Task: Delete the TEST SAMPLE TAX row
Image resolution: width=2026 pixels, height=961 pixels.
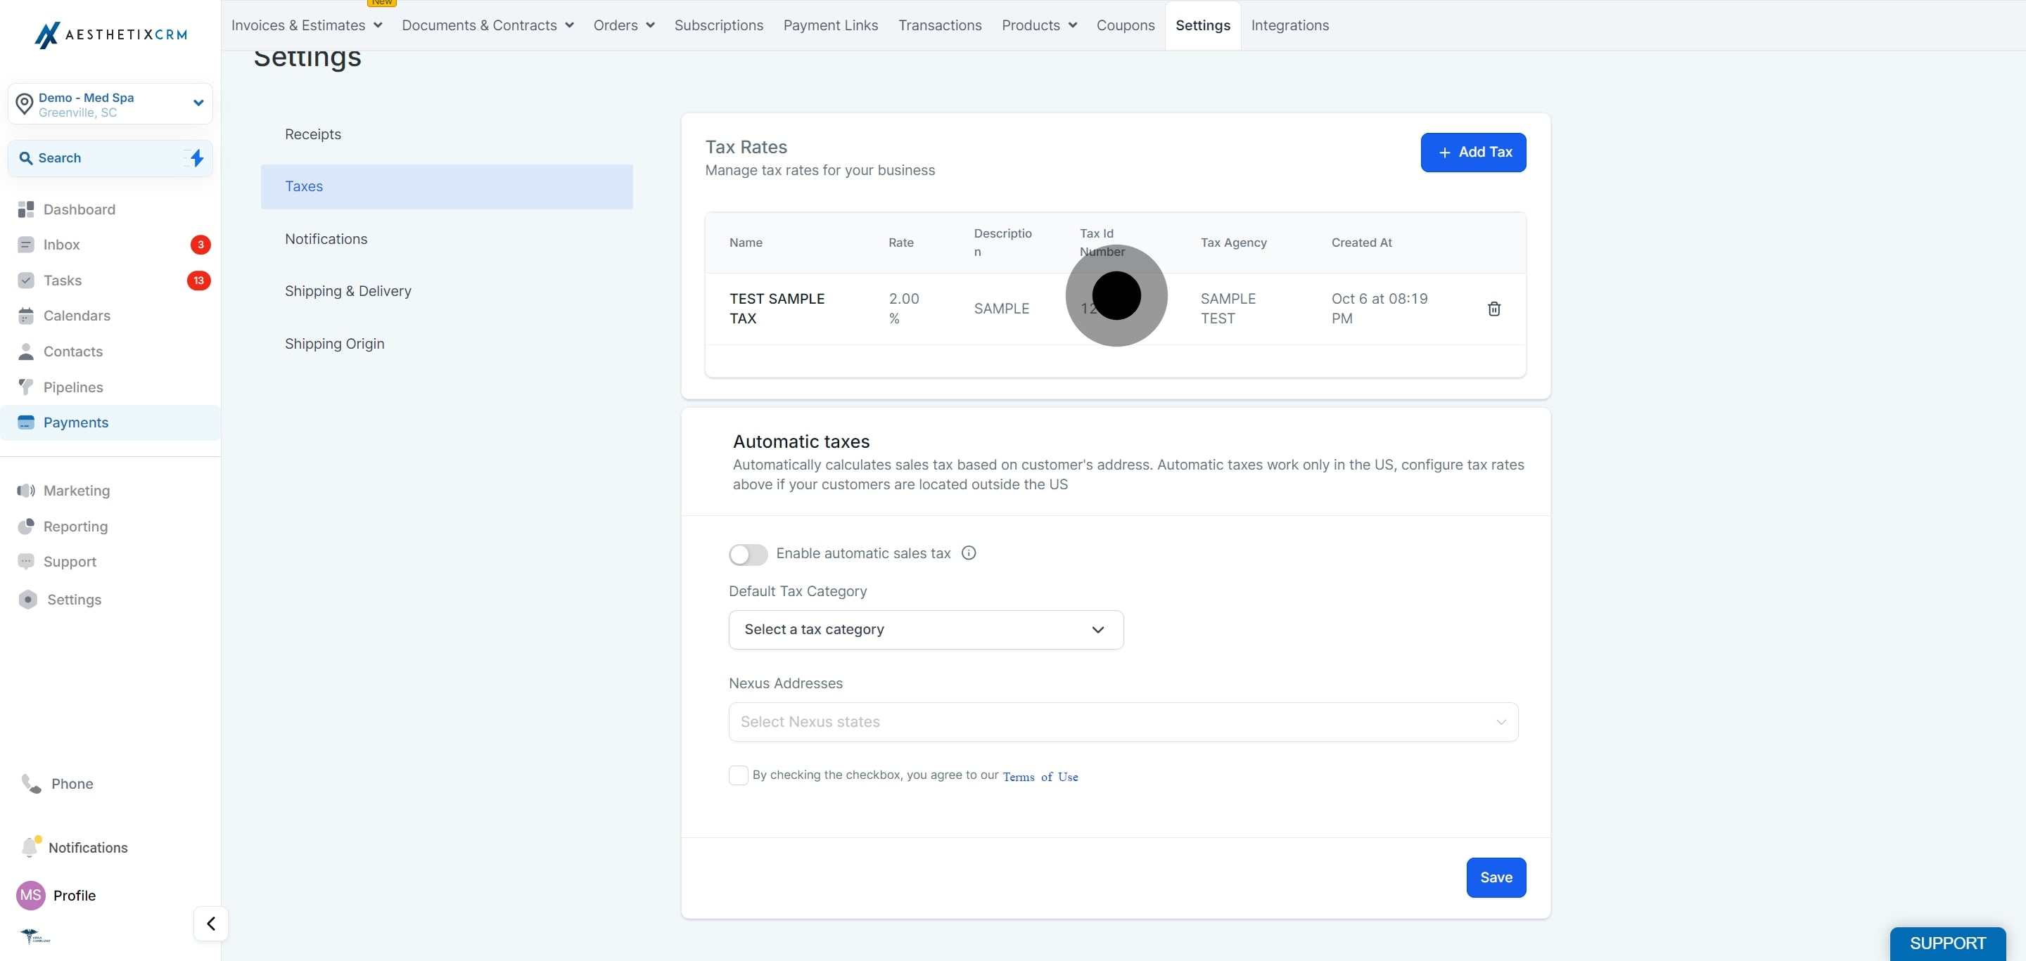Action: (x=1493, y=309)
